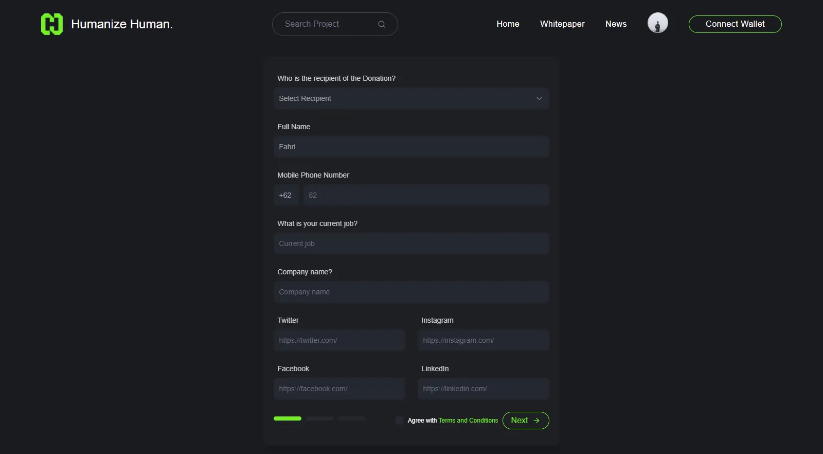This screenshot has height=454, width=823.
Task: Click the green Humanize Human logo icon
Action: click(x=51, y=24)
